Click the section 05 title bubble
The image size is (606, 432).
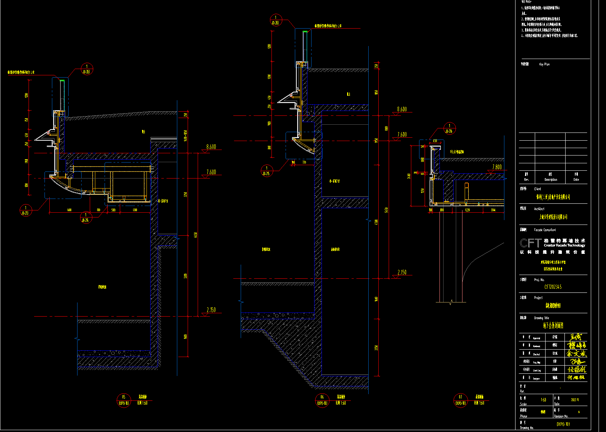(124, 400)
